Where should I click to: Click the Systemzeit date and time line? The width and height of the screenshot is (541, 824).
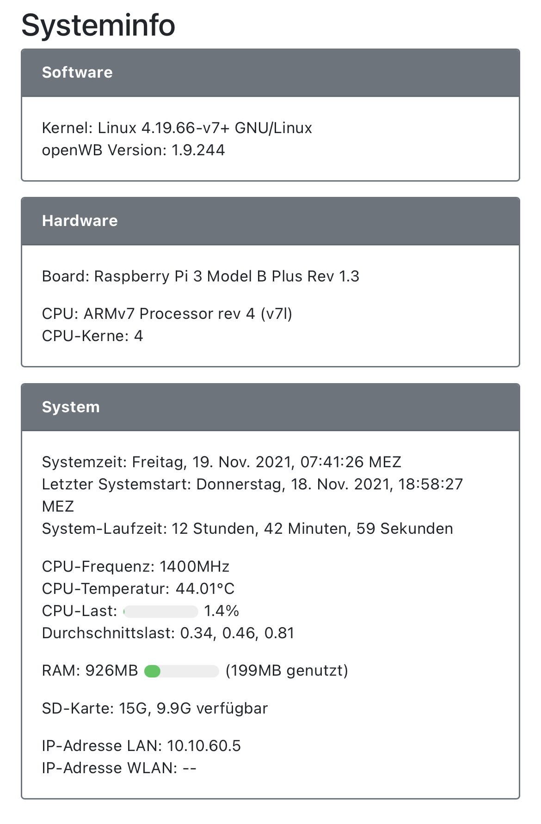221,462
